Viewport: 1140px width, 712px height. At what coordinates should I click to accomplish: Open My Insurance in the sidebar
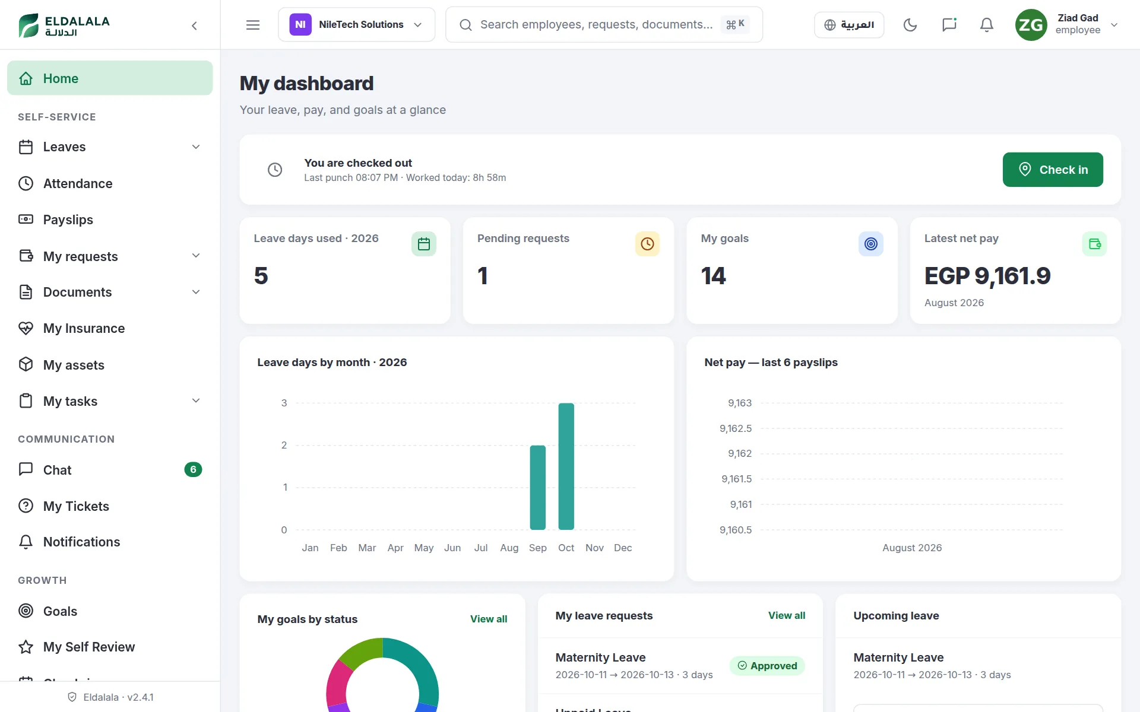coord(110,328)
